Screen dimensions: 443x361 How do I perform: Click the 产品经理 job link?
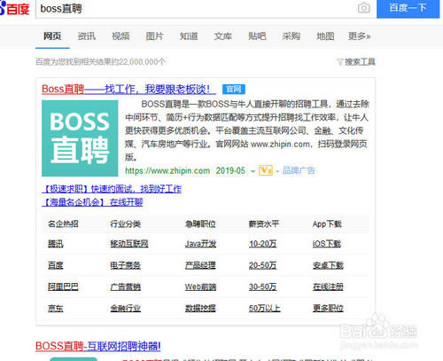coord(200,265)
